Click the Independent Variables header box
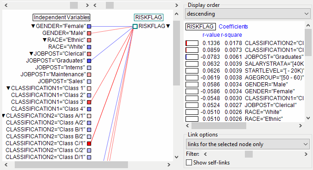This screenshot has height=170, width=313. (x=62, y=17)
